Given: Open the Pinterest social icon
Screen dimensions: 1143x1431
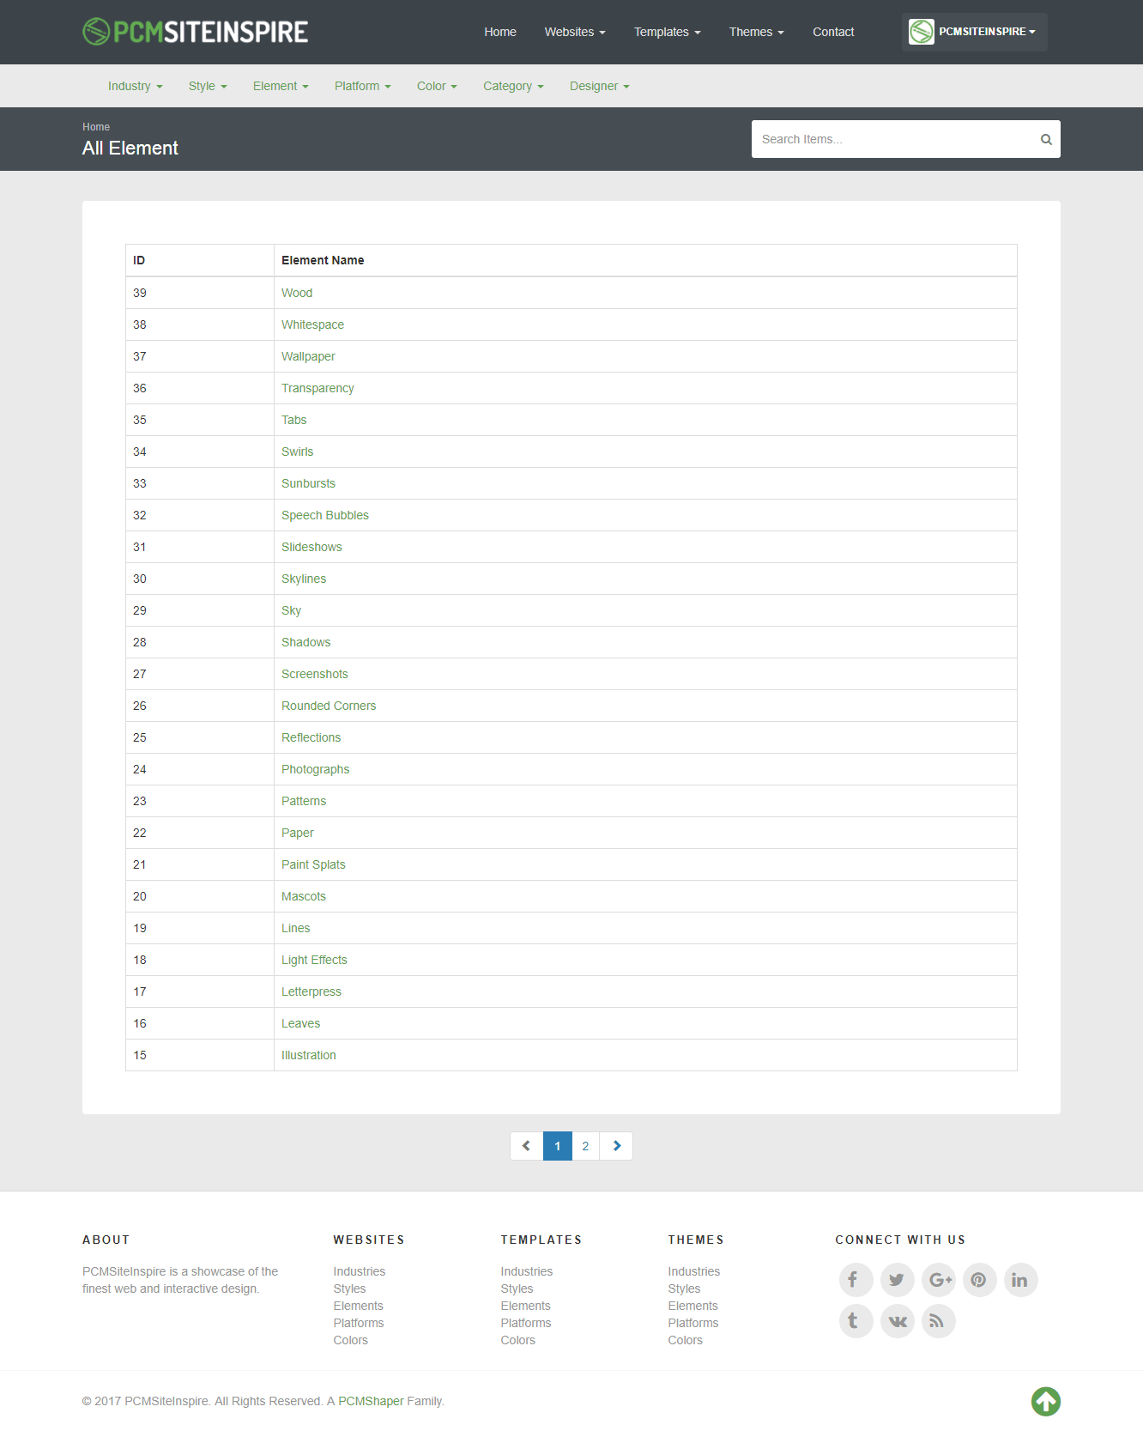Looking at the screenshot, I should pos(979,1280).
